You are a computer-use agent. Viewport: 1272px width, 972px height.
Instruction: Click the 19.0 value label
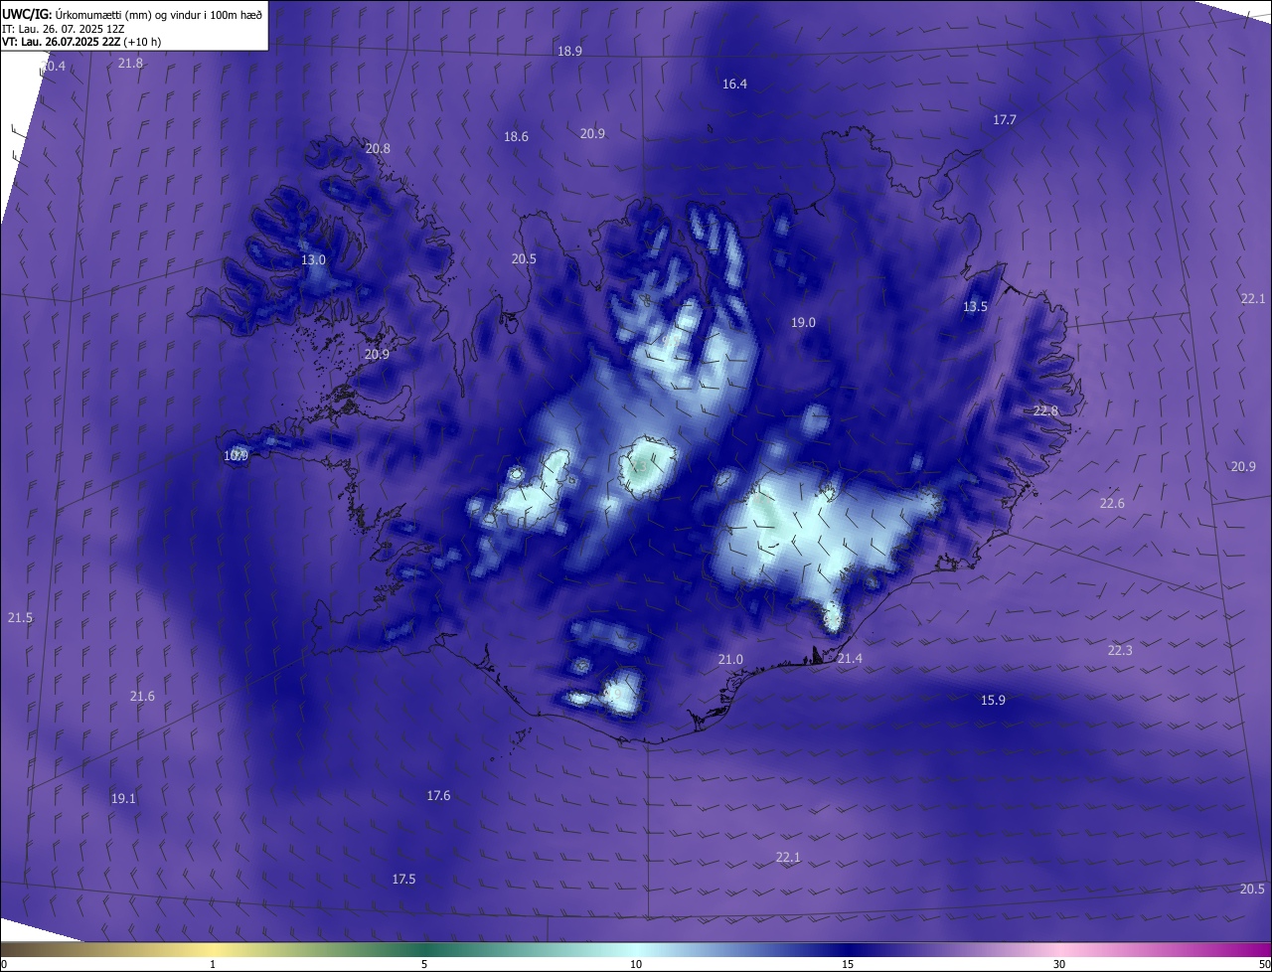(x=803, y=322)
